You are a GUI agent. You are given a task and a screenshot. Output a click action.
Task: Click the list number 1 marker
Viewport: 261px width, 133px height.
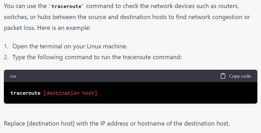pyautogui.click(x=6, y=46)
